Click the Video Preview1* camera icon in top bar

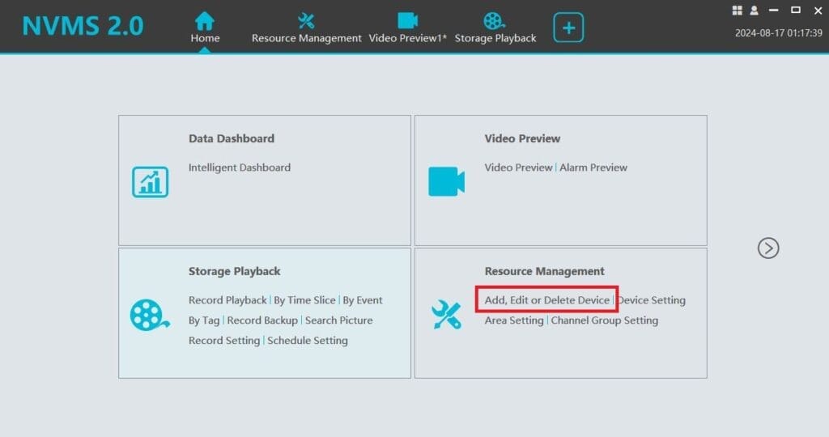point(408,20)
